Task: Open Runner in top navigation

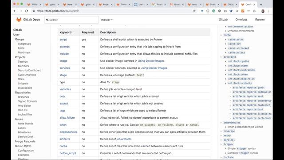Action: coord(260,20)
